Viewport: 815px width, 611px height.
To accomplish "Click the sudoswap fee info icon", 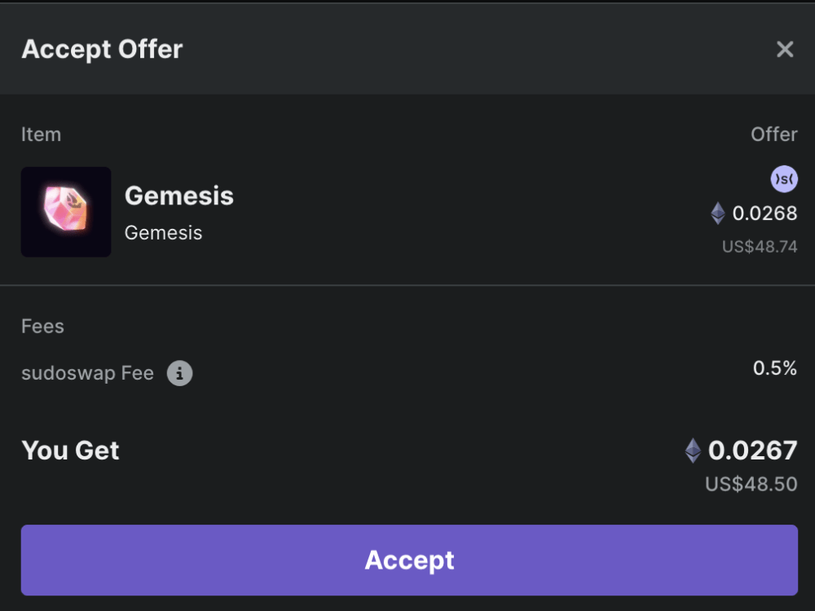I will (180, 374).
